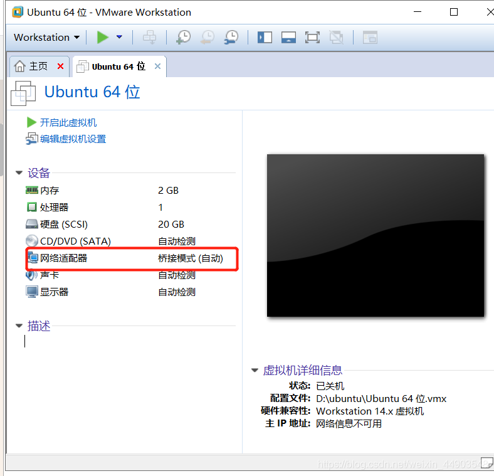Click the green power-on play toolbar button
This screenshot has height=476, width=494.
tap(103, 37)
